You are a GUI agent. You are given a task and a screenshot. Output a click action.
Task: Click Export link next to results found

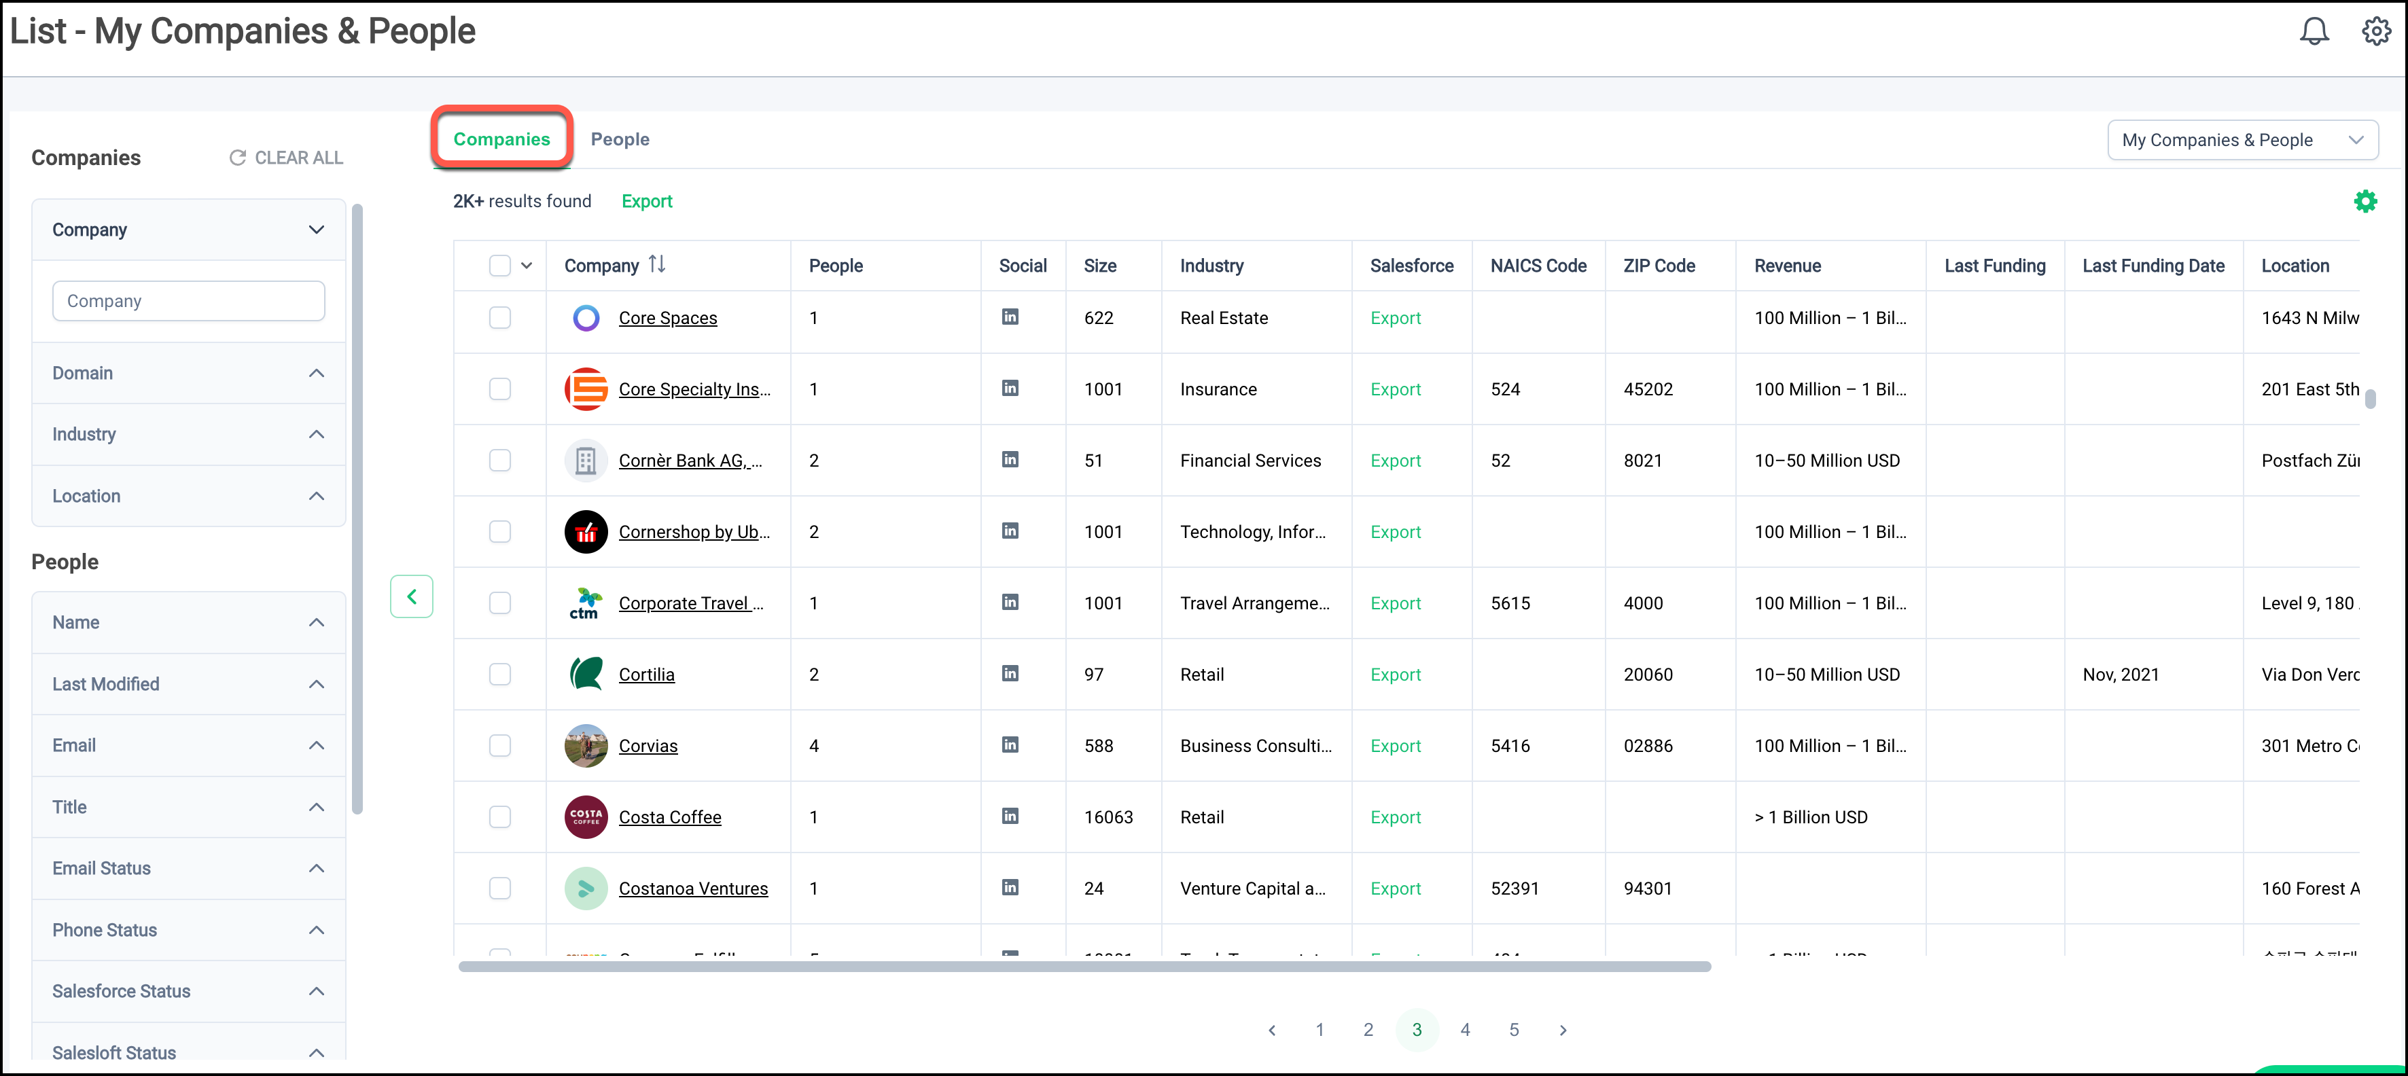click(x=647, y=201)
